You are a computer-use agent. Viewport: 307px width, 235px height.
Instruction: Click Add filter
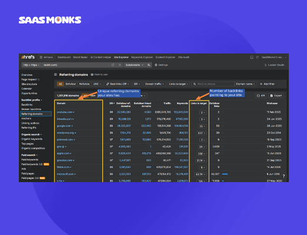pos(267,84)
